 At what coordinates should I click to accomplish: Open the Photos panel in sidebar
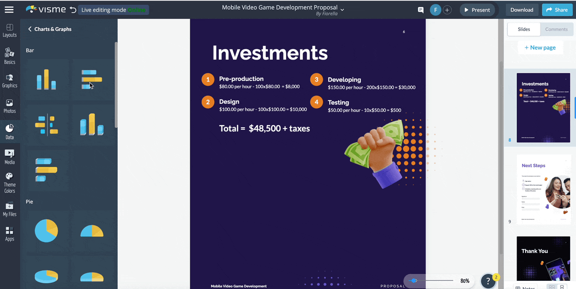[10, 106]
